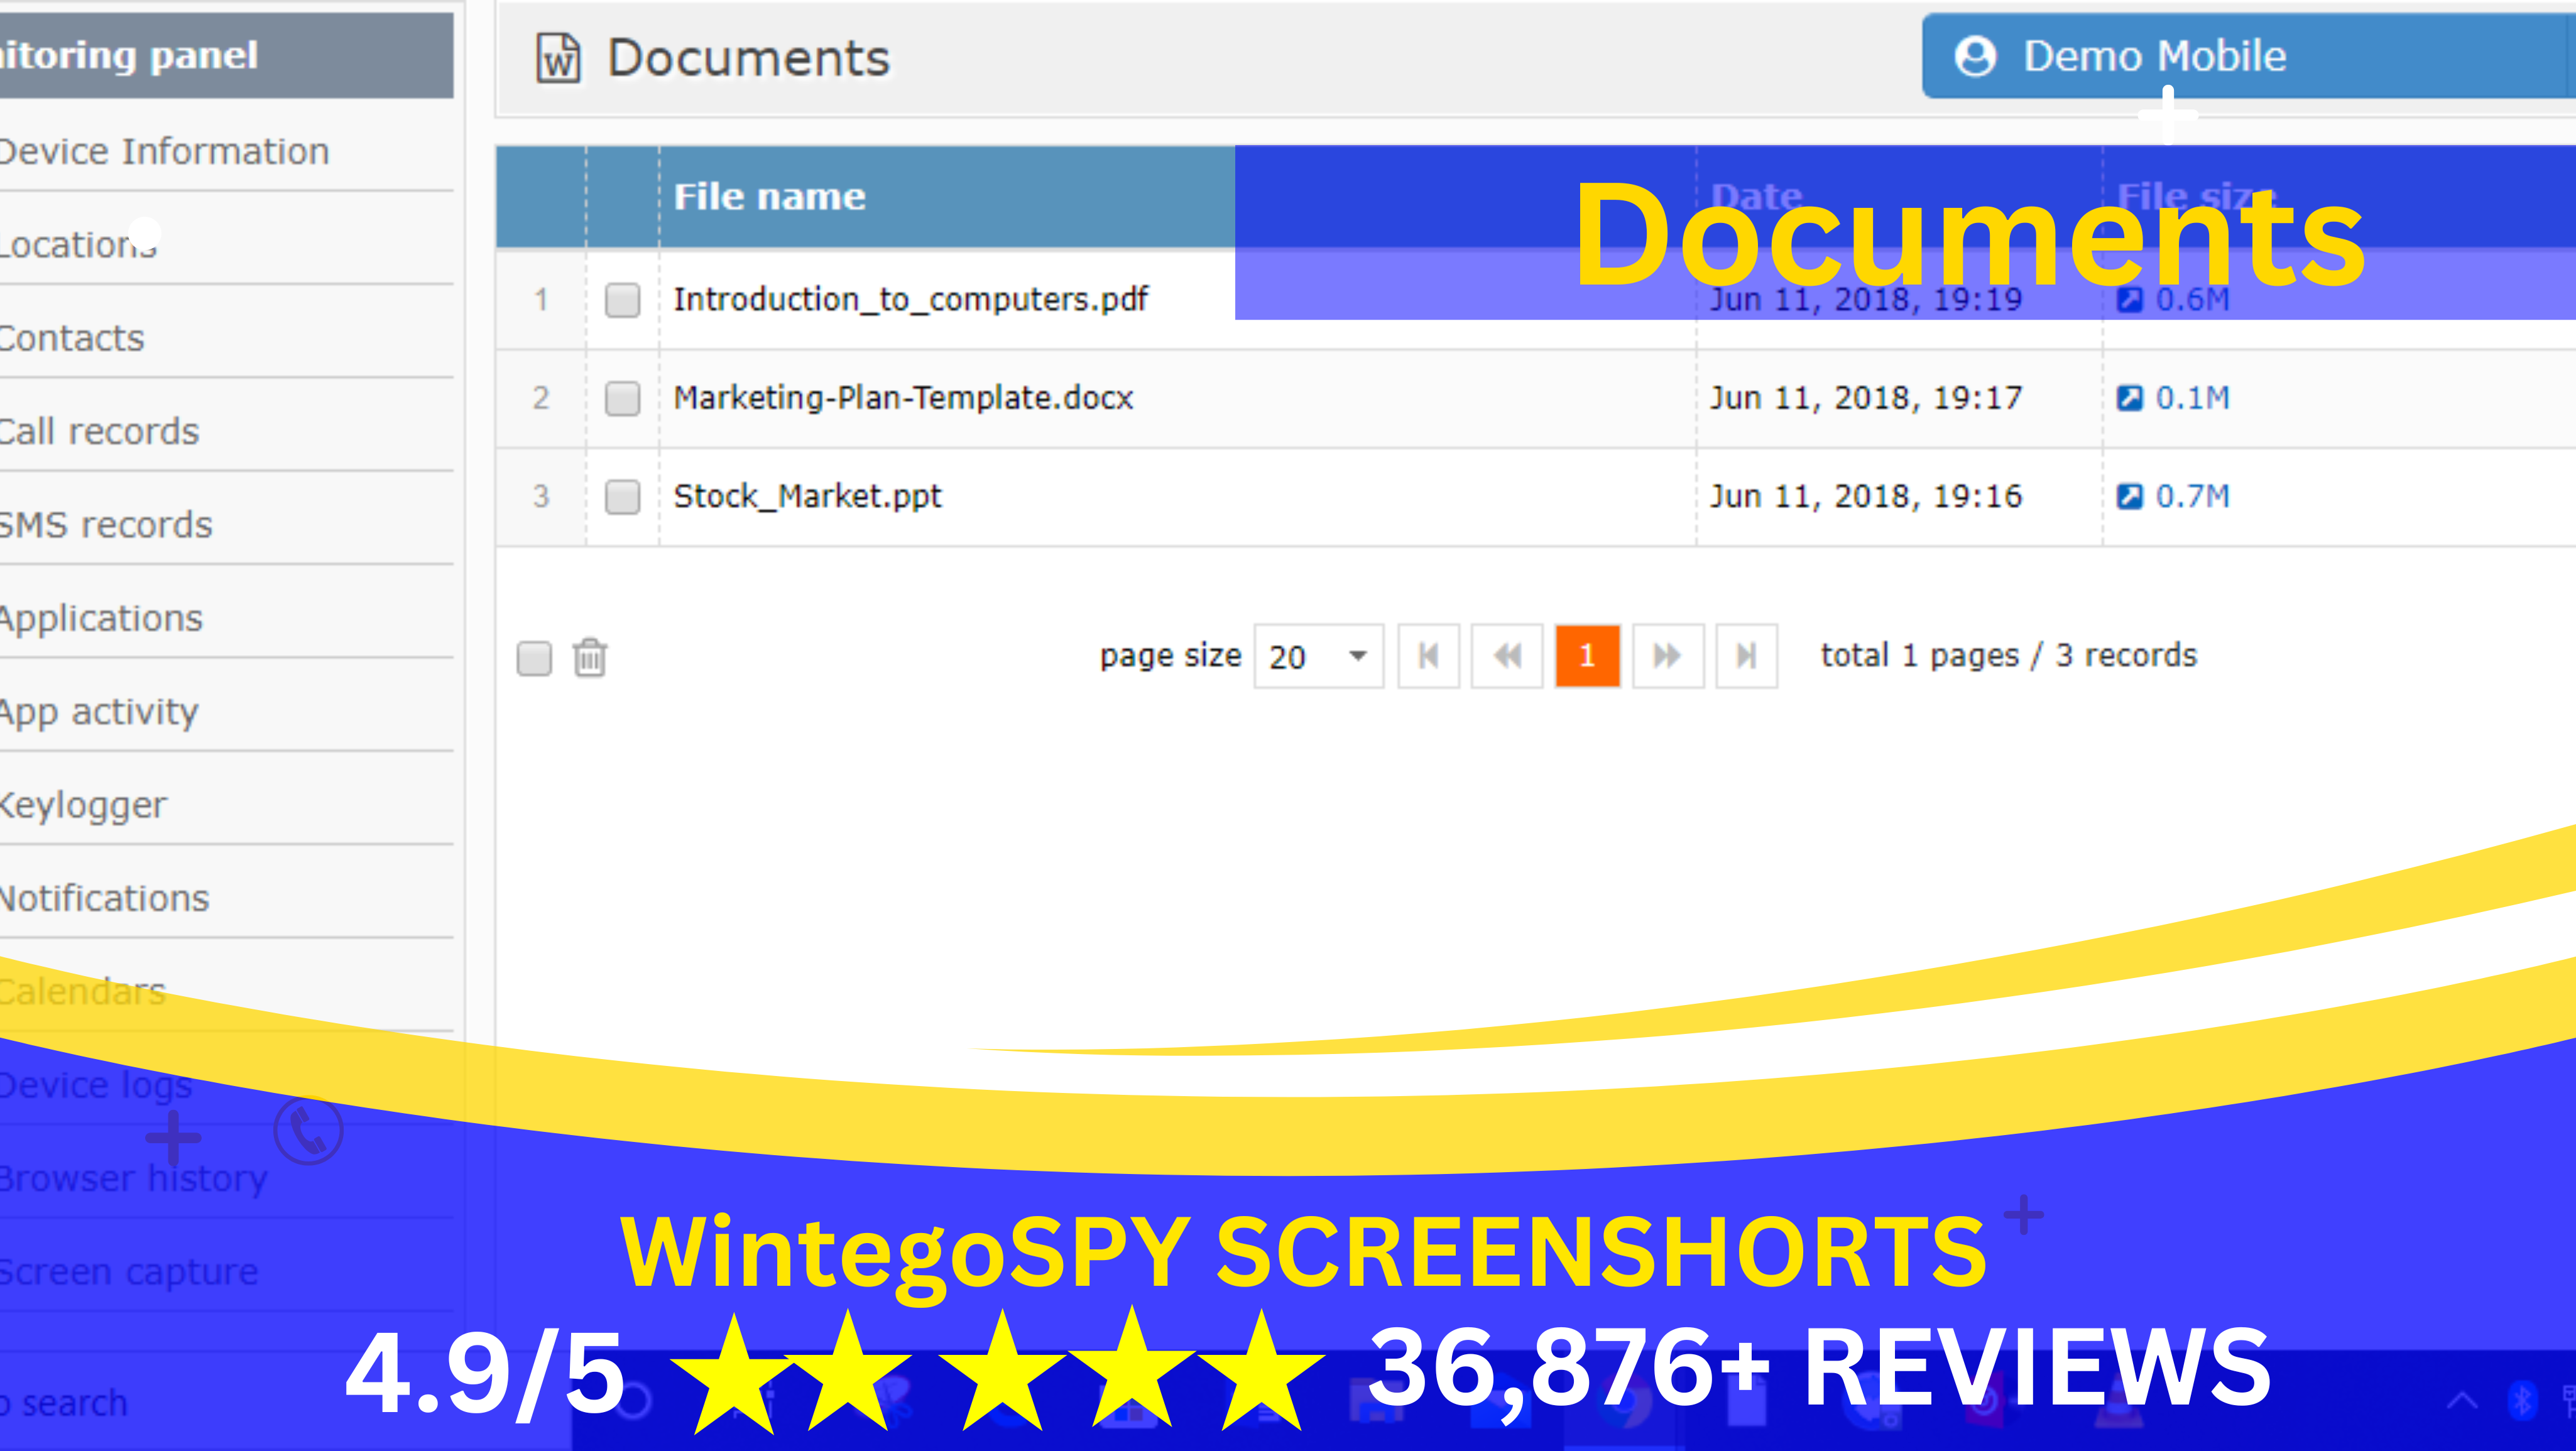Open App activity section
This screenshot has width=2576, height=1451.
[x=99, y=711]
